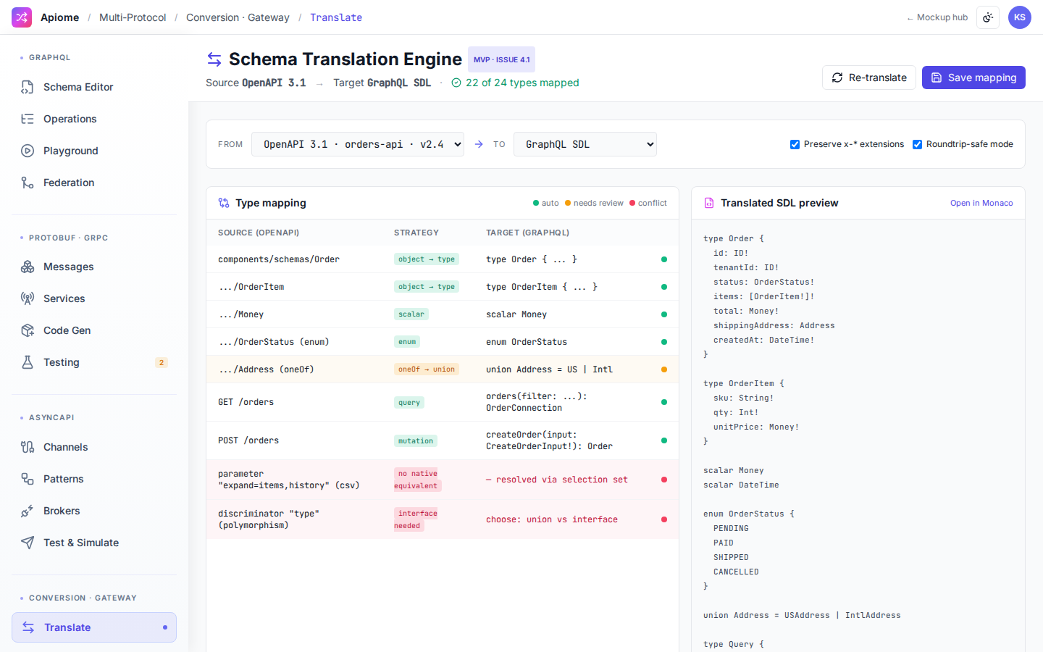Toggle the theme switch icon
Image resolution: width=1043 pixels, height=652 pixels.
point(988,17)
